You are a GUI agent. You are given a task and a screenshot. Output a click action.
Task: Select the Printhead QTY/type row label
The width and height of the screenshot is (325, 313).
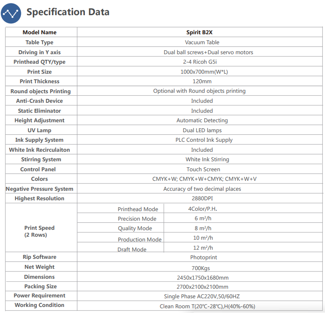(39, 62)
